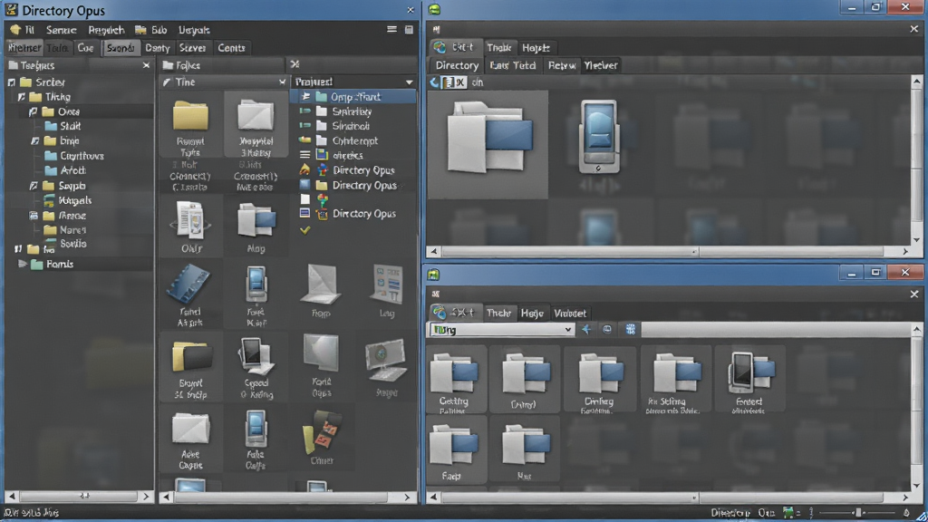Click the blue airplane icon in bottom-right window
The image size is (928, 522).
tap(586, 329)
